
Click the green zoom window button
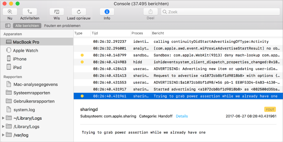click(18, 4)
